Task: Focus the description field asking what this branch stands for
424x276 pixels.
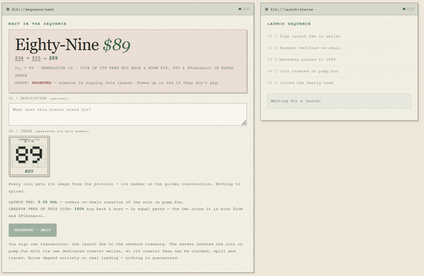Action: [x=128, y=114]
